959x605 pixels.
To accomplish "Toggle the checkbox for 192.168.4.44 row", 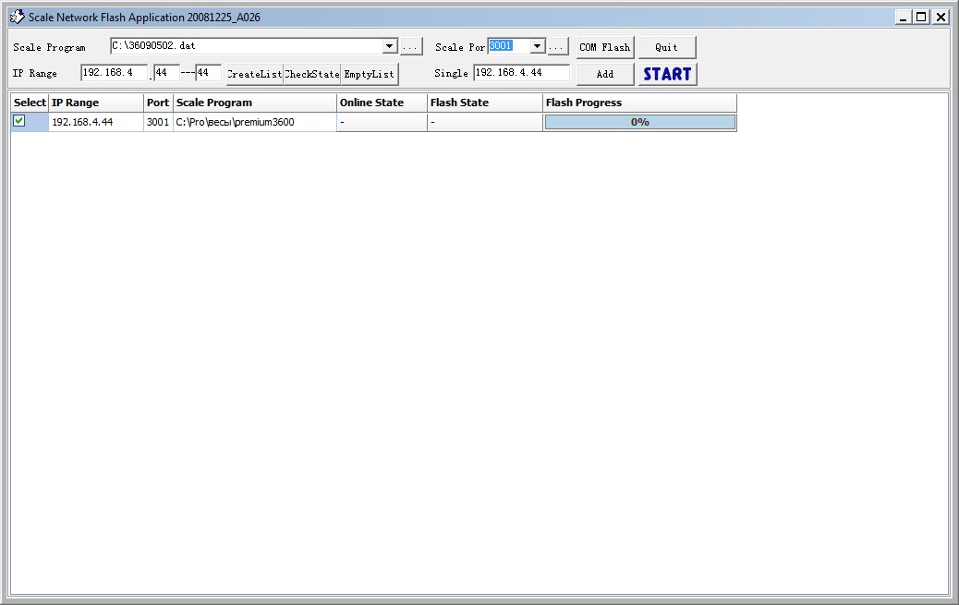I will [18, 121].
